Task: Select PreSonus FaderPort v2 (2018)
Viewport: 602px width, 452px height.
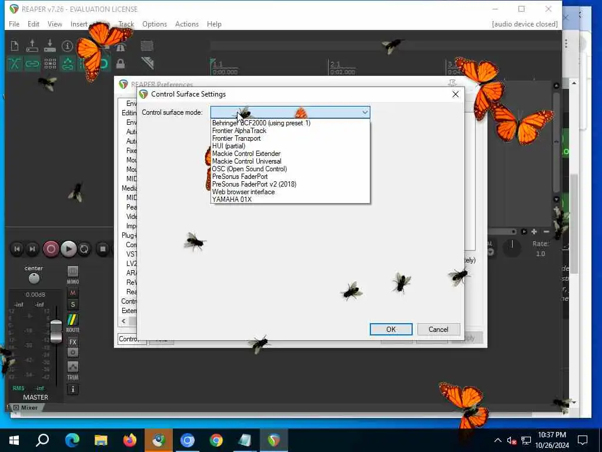Action: coord(290,184)
